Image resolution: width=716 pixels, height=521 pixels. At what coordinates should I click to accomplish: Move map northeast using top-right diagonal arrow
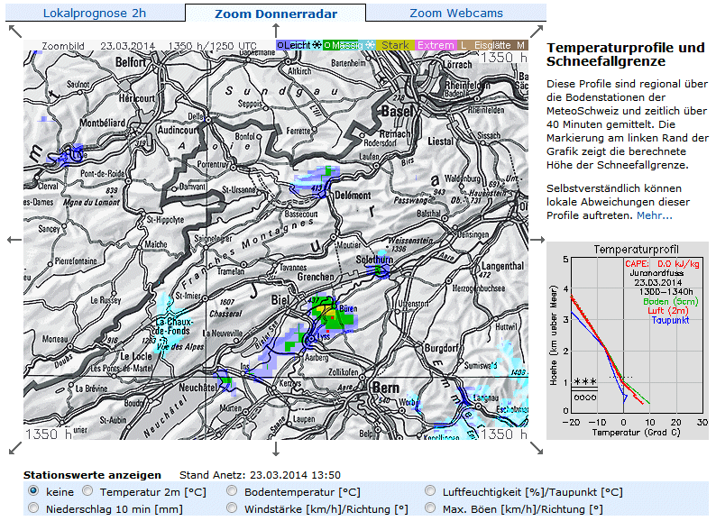(x=537, y=31)
